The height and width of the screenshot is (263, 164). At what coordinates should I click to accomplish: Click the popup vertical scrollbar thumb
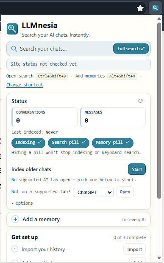(x=159, y=111)
